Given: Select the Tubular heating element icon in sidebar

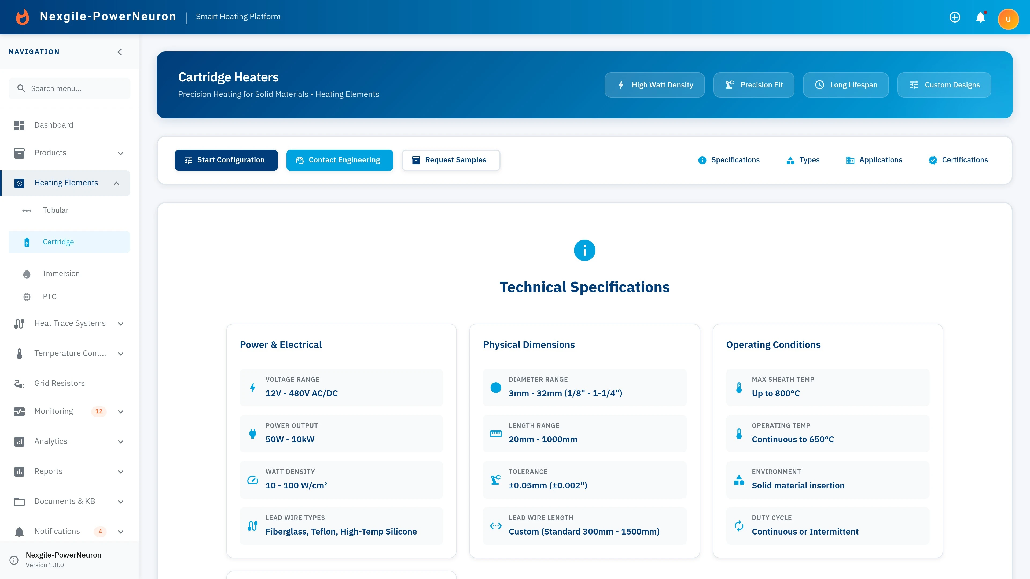Looking at the screenshot, I should pyautogui.click(x=26, y=210).
